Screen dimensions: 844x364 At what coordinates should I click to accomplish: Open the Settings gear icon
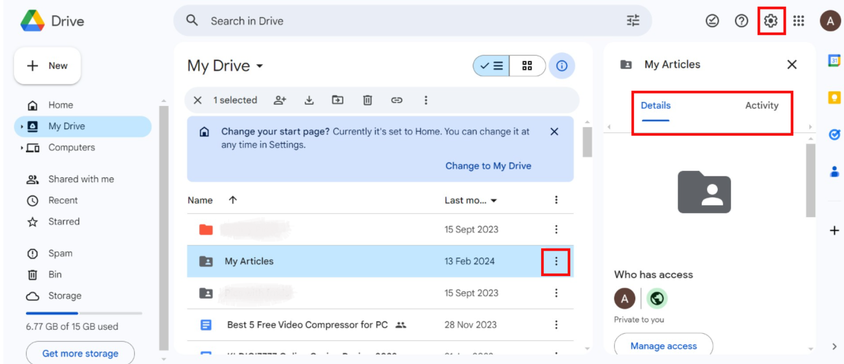coord(771,21)
